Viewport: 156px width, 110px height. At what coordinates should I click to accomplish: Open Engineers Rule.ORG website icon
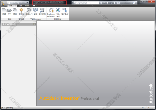pos(51,13)
